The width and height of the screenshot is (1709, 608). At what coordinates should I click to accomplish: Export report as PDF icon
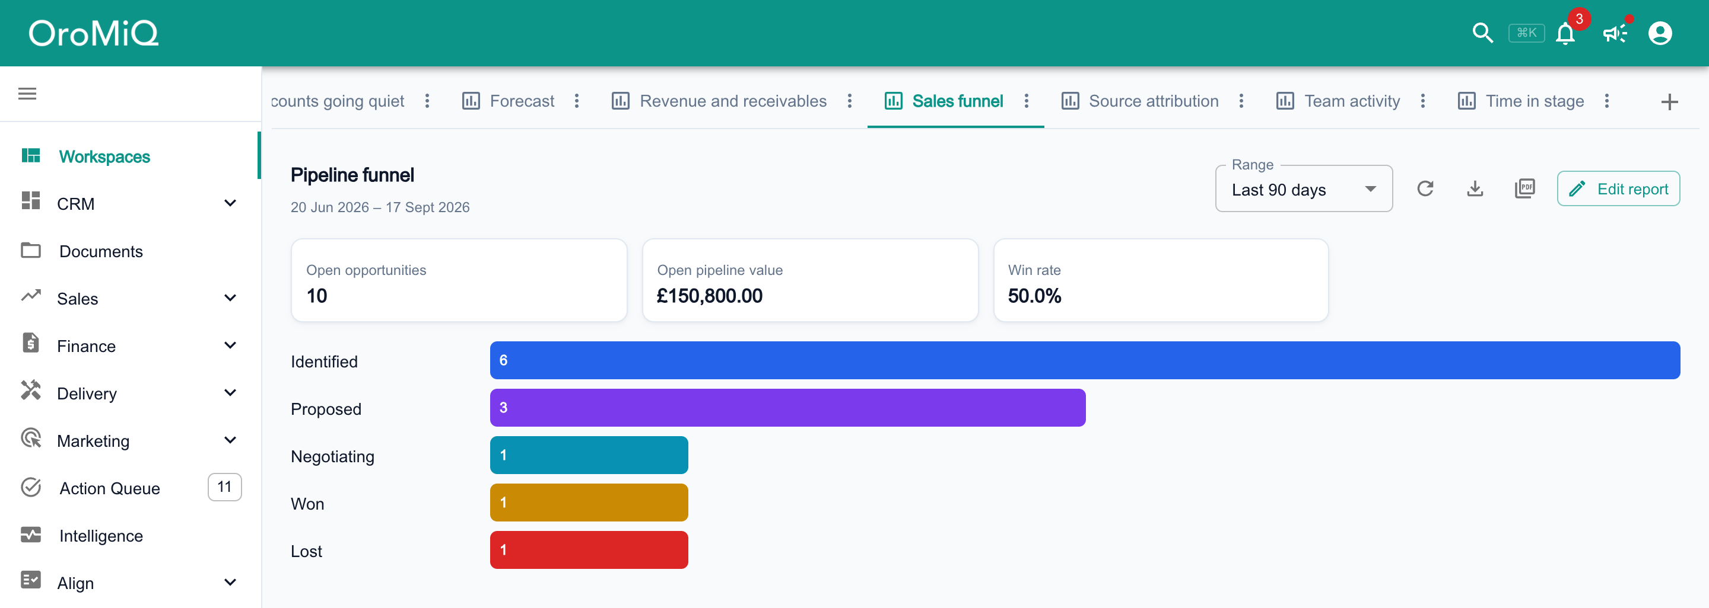(x=1524, y=189)
